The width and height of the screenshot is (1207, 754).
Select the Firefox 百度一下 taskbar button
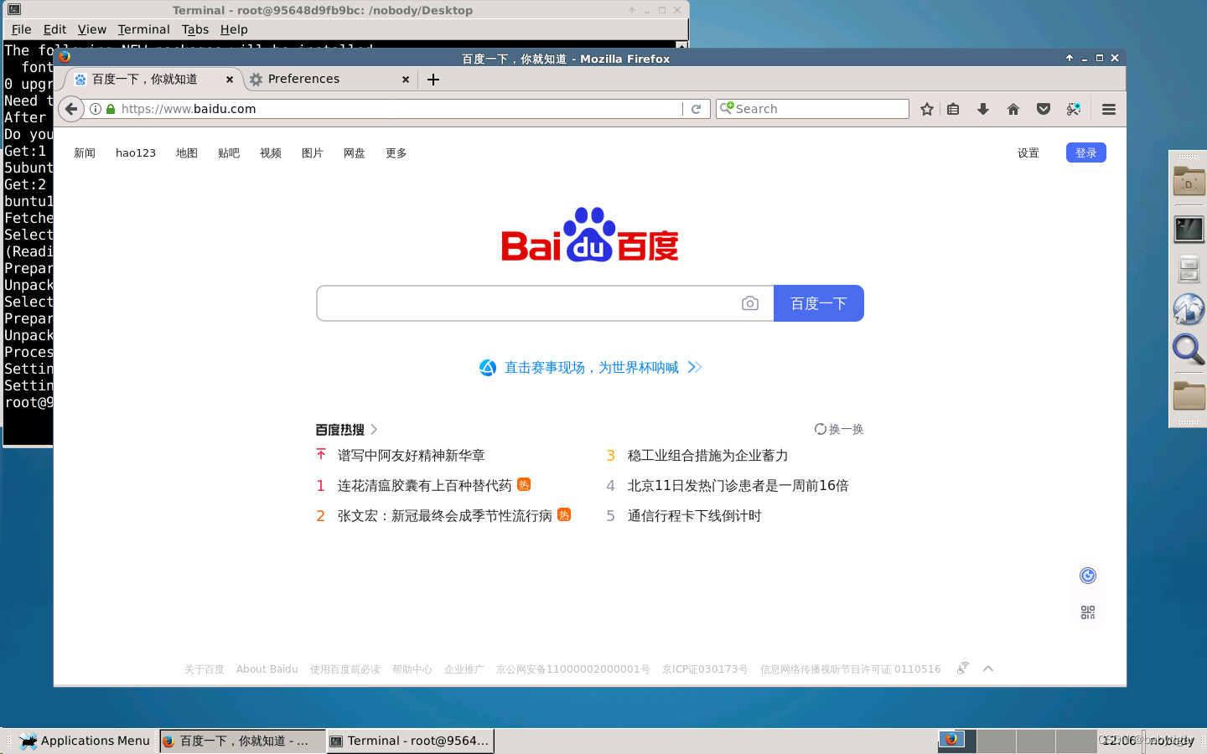[x=242, y=741]
